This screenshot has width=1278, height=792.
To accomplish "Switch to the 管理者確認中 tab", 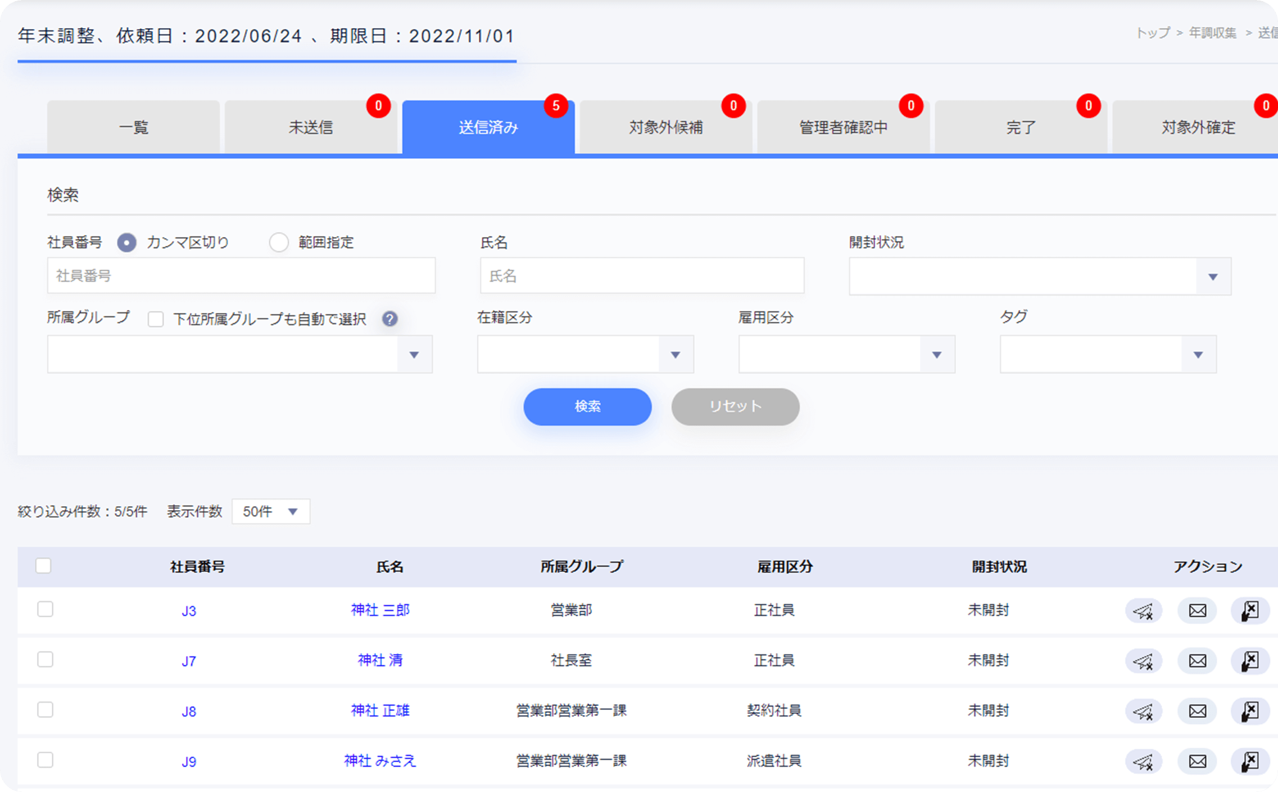I will tap(843, 128).
